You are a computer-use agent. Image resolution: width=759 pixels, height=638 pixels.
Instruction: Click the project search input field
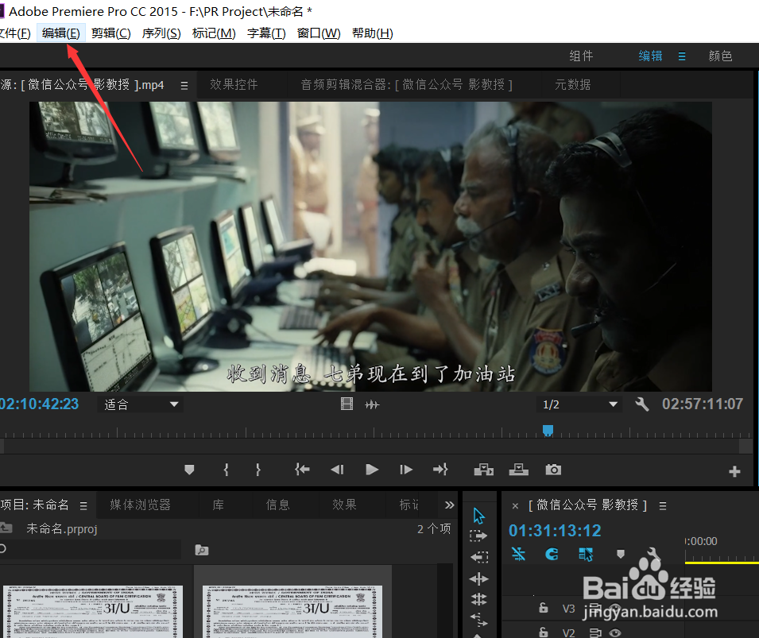[x=91, y=549]
